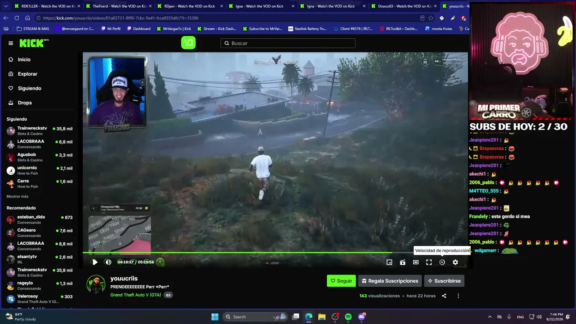The height and width of the screenshot is (324, 576).
Task: Focus the Buscar search field
Action: (288, 43)
